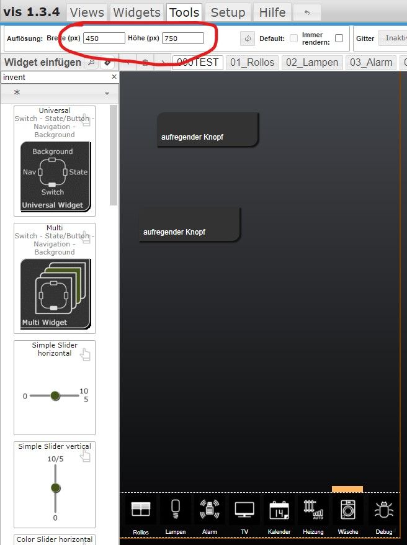Click the widget filter field containing 'invent'

pos(56,77)
